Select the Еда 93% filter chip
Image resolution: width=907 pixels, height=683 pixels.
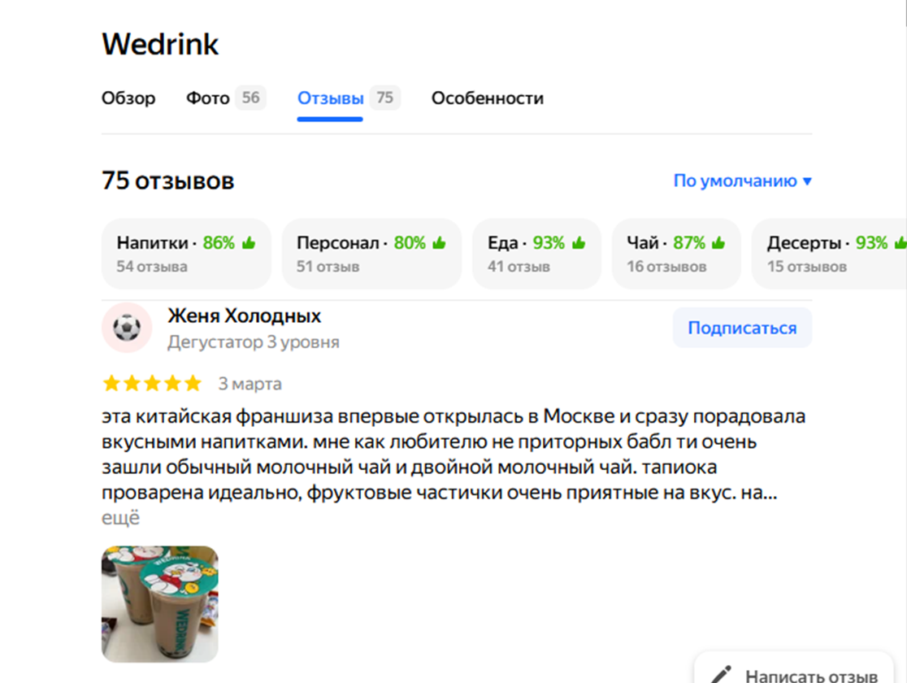(x=536, y=254)
